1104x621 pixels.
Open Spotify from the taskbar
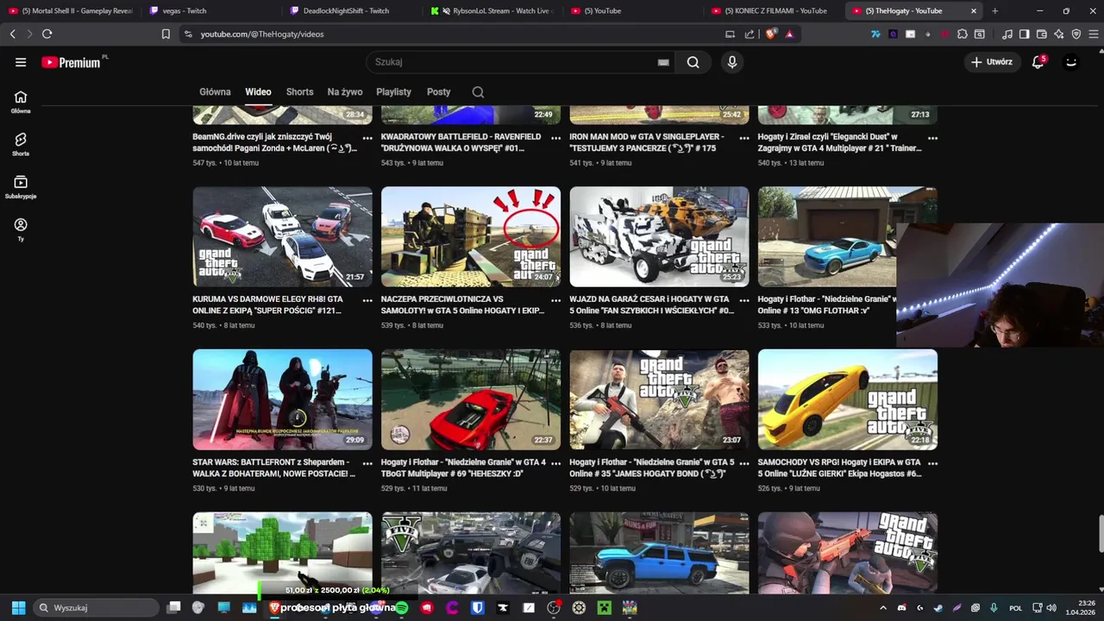click(x=401, y=607)
